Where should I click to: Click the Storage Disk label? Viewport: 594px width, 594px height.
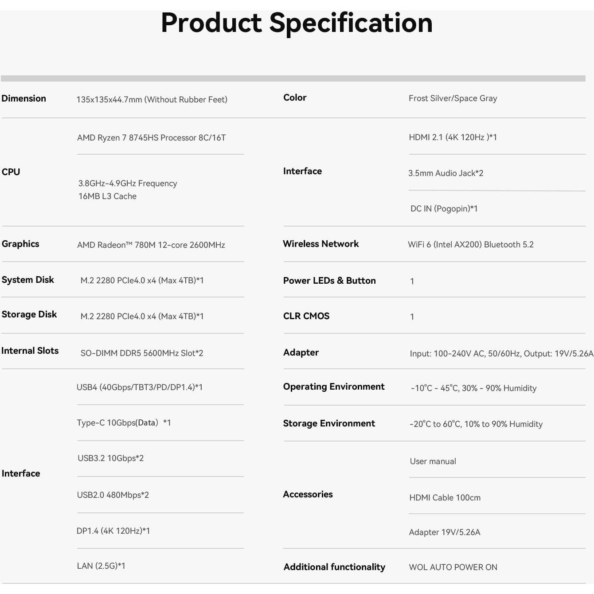tap(29, 314)
